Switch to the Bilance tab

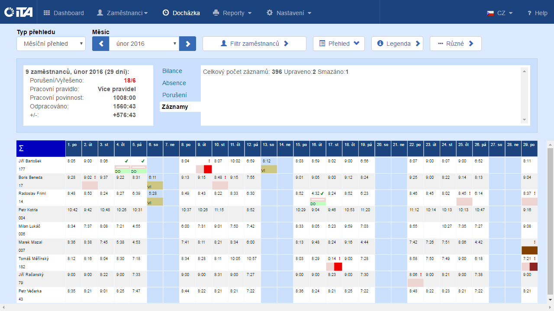click(172, 71)
